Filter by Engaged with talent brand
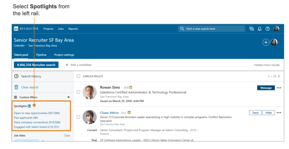This screenshot has height=149, width=289. [x=36, y=127]
